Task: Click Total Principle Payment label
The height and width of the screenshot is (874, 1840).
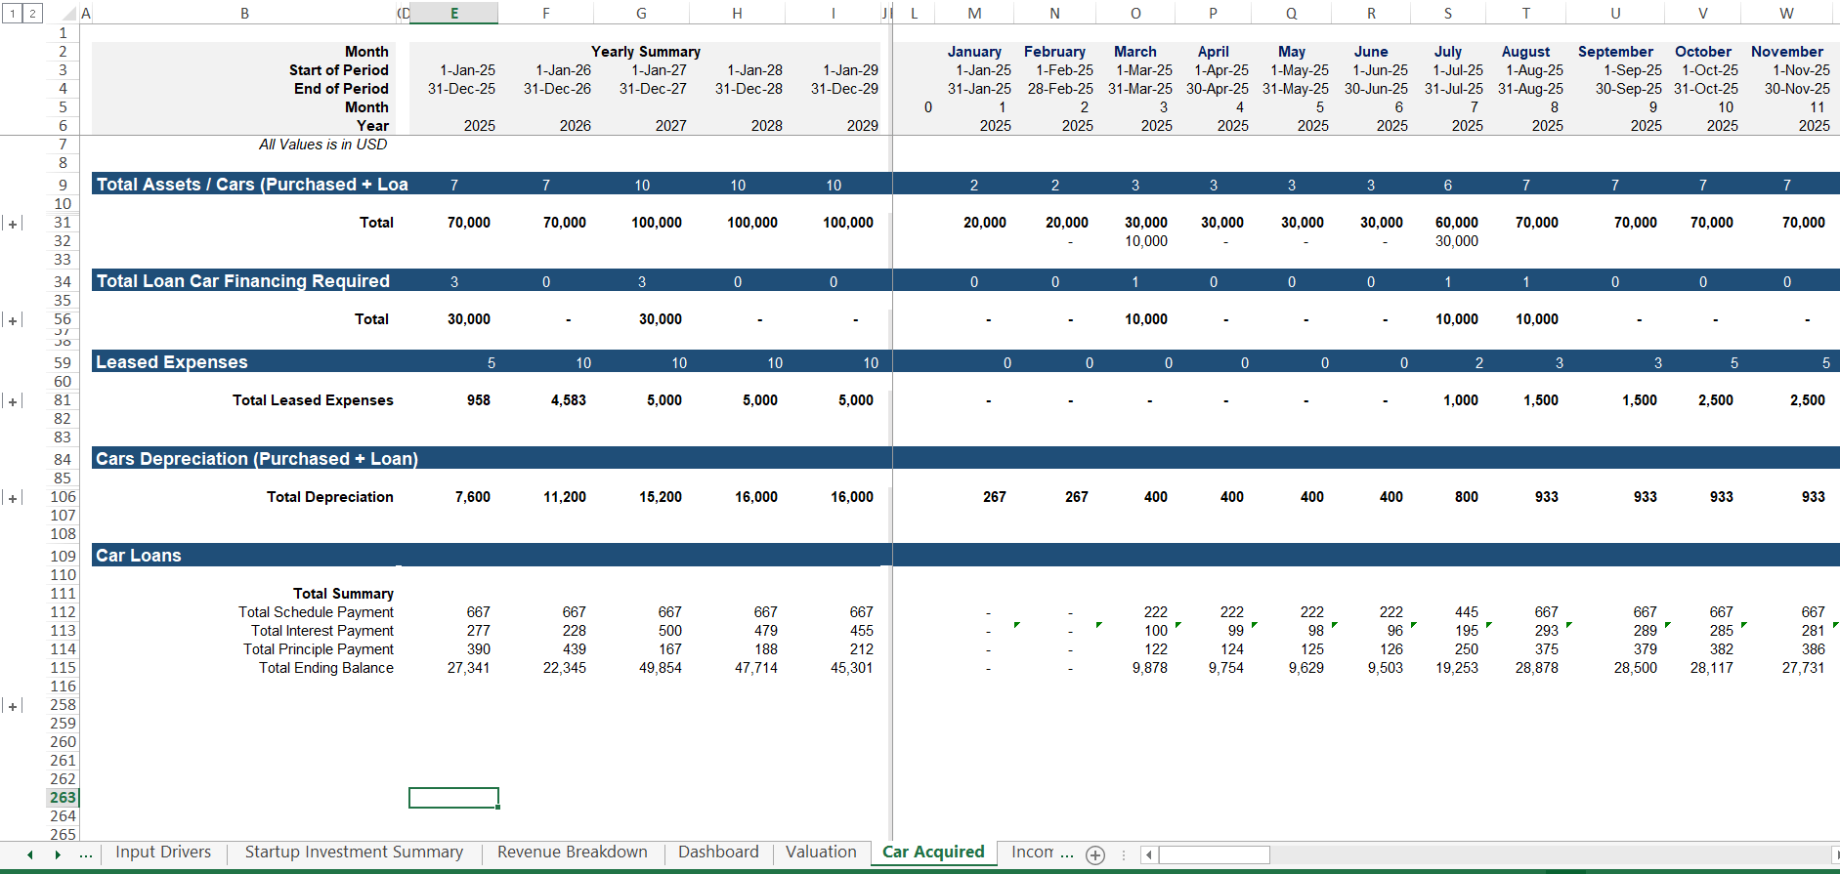Action: point(319,649)
